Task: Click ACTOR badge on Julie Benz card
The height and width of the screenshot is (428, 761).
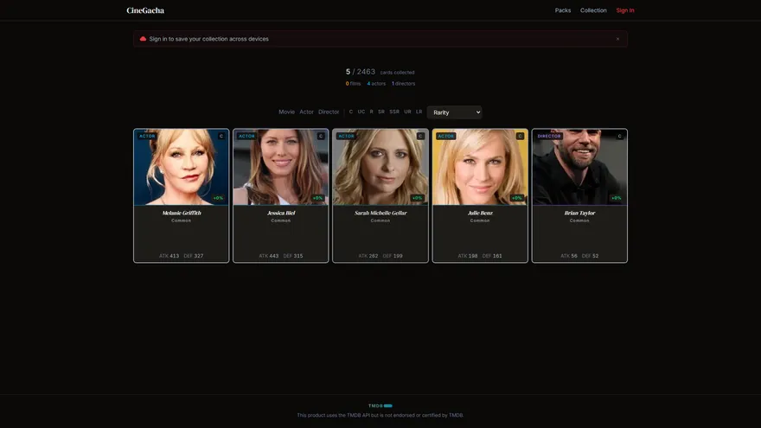Action: pos(445,136)
